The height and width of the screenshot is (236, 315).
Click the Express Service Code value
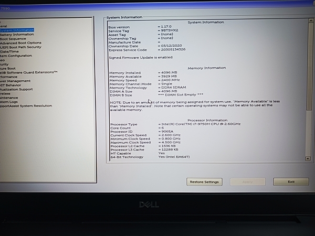tap(173, 49)
